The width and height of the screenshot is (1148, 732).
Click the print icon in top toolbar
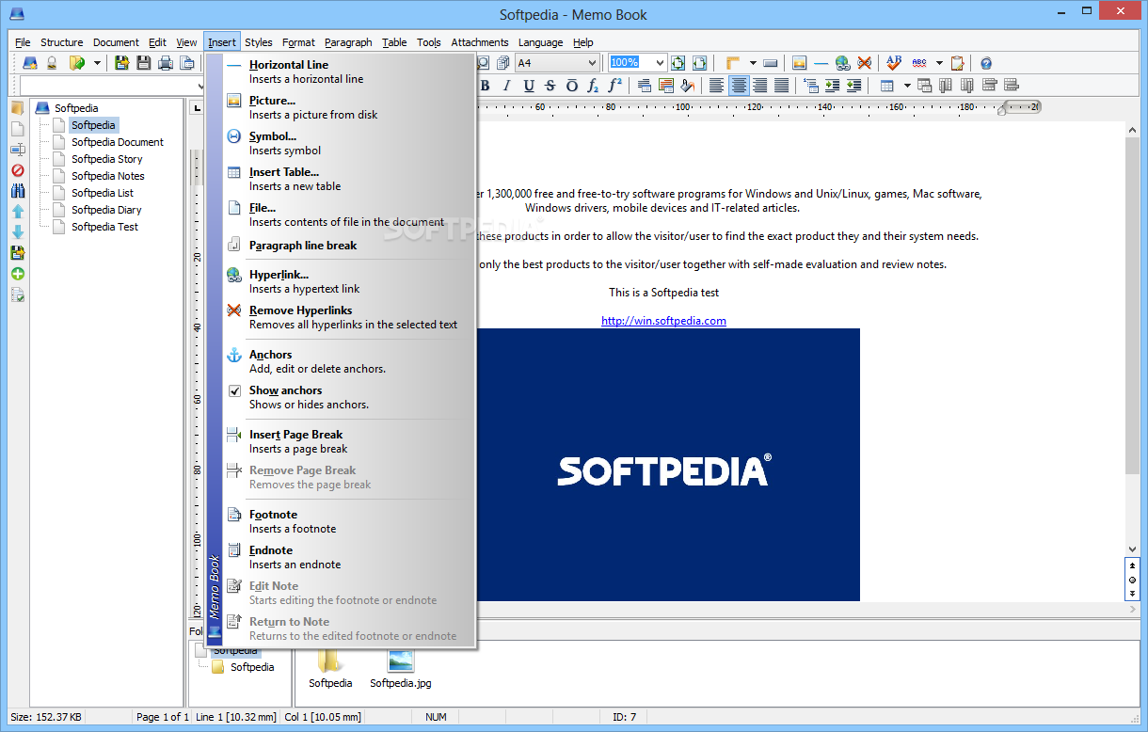tap(166, 63)
